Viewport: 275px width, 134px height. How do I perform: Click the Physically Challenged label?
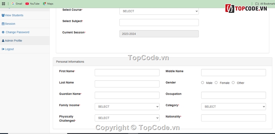[67, 118]
